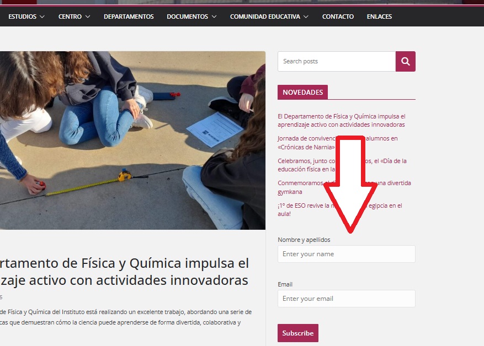484x346 pixels.
Task: Expand the CENTRO dropdown arrow
Action: 88,17
